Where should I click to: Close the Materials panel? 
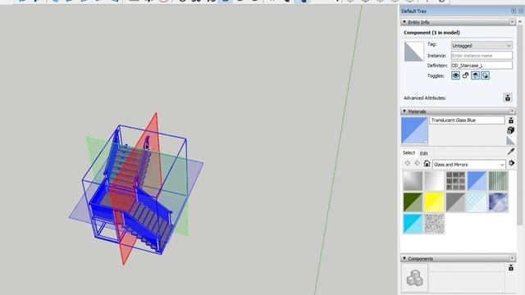(512, 111)
